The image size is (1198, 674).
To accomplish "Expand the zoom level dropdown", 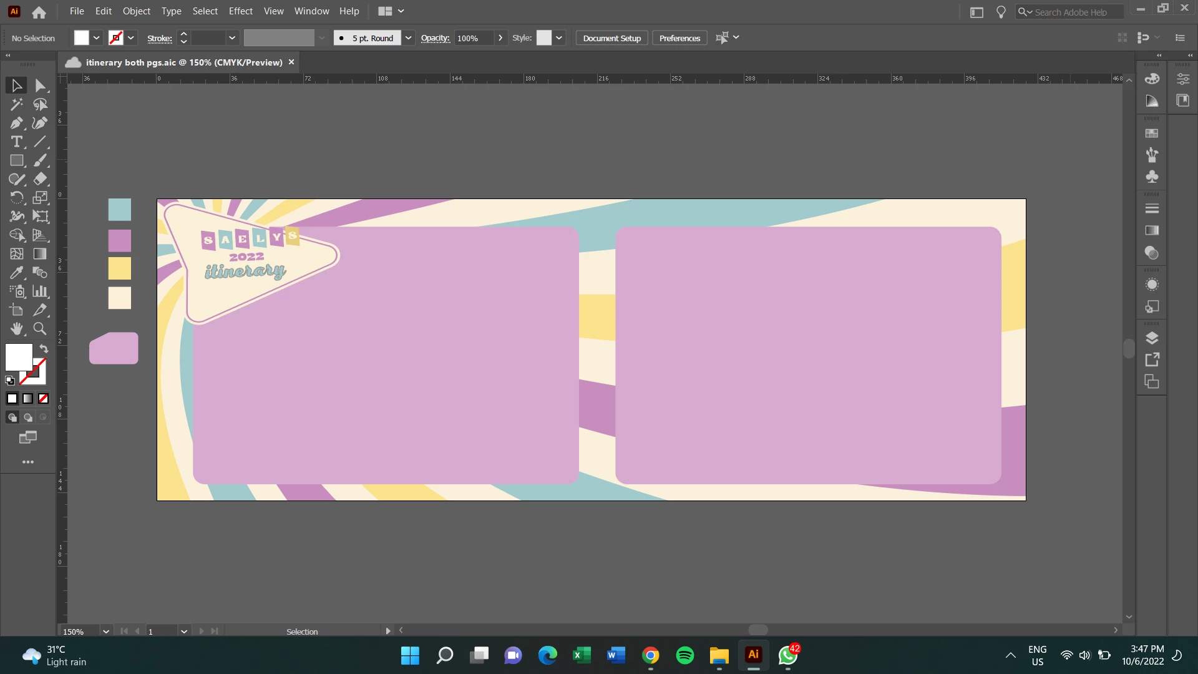I will coord(106,632).
